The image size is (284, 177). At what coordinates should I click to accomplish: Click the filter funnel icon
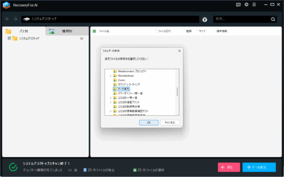(x=204, y=19)
